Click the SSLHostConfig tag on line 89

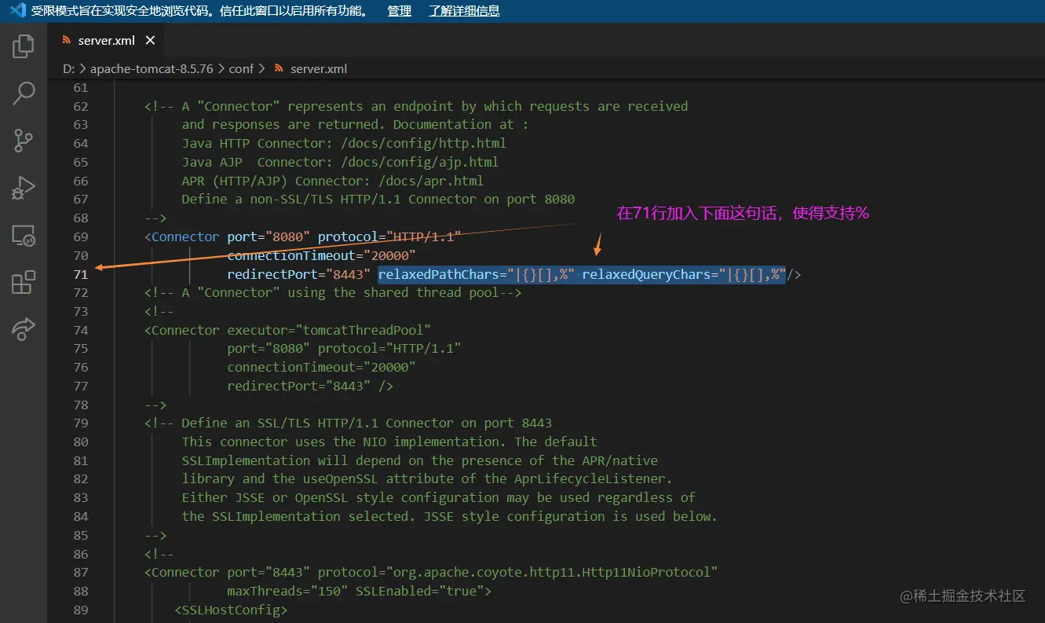click(231, 610)
